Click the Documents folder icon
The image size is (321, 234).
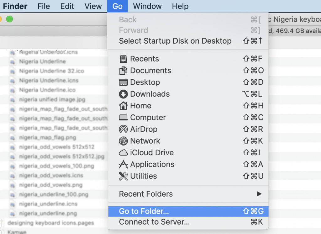coord(123,71)
